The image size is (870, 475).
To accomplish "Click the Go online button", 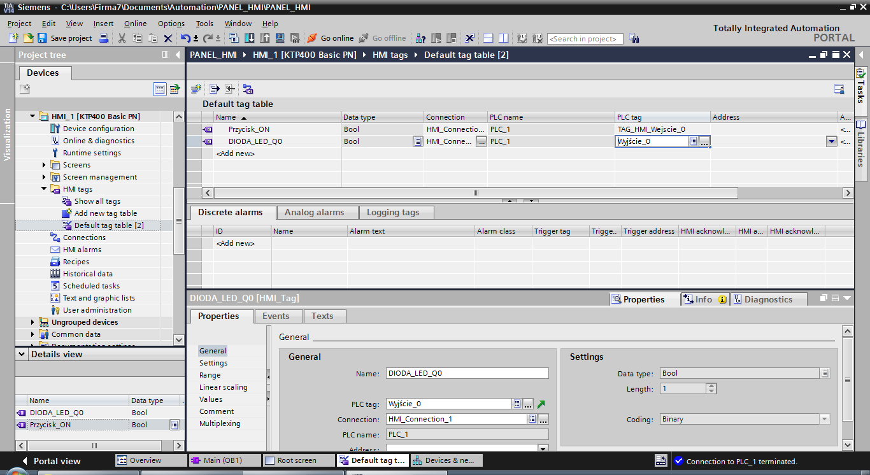I will [x=330, y=38].
